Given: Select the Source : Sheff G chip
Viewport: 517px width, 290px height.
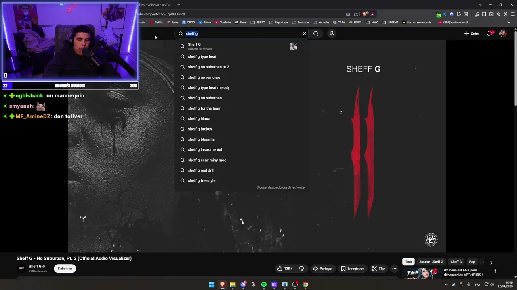Looking at the screenshot, I should coord(431,262).
